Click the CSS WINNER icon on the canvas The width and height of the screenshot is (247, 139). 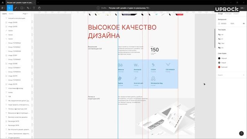point(168,64)
